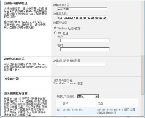Click the vertical scrollbar thumb
This screenshot has width=145, height=118.
[142, 75]
